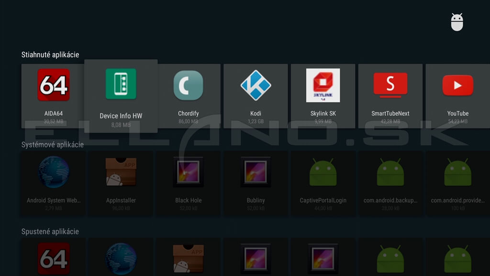The height and width of the screenshot is (276, 490).
Task: Open Skylink SK app
Action: pyautogui.click(x=323, y=96)
